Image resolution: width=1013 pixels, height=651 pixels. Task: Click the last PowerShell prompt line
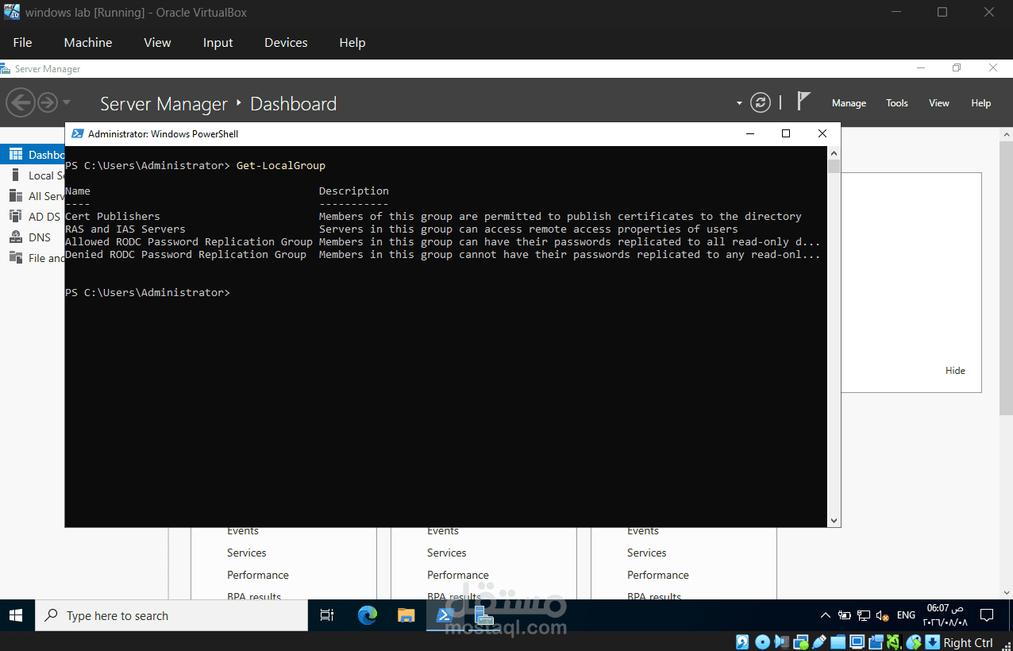tap(148, 293)
